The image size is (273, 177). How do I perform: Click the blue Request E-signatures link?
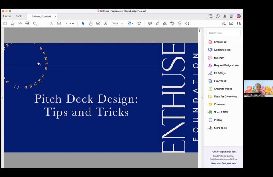[224, 163]
